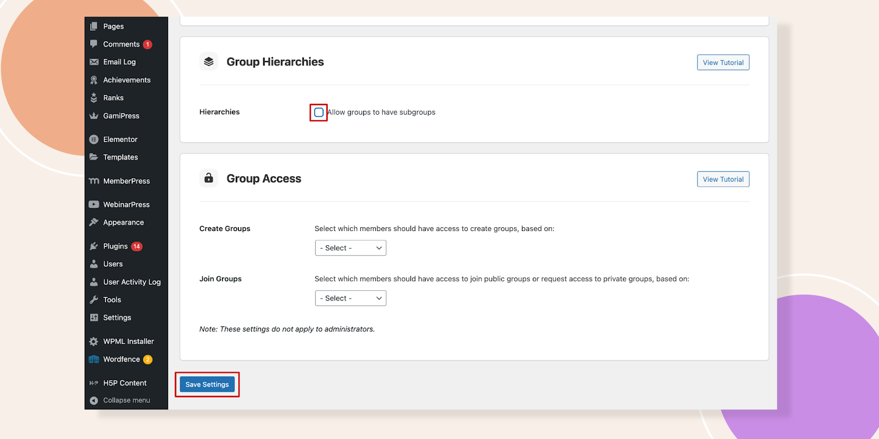The width and height of the screenshot is (879, 439).
Task: Open Pages in the admin menu
Action: [126, 26]
